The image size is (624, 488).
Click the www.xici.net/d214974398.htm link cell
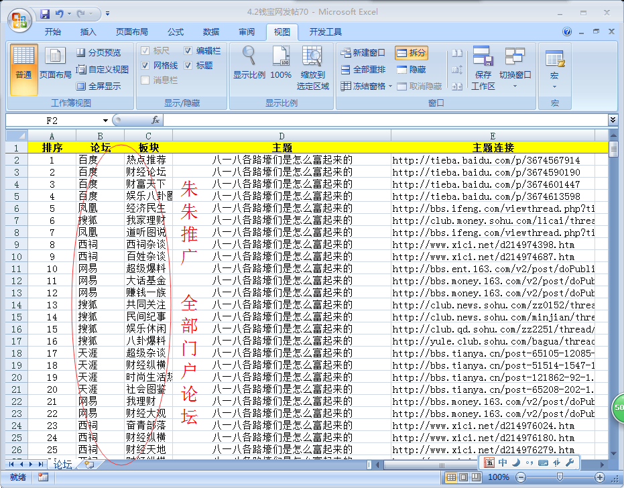(493, 245)
